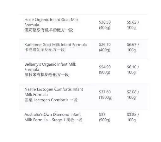Screen dimensions: 161x142
Task: Click the Lactogen Comfortis Chinese subtitle line
Action: [x=51, y=100]
